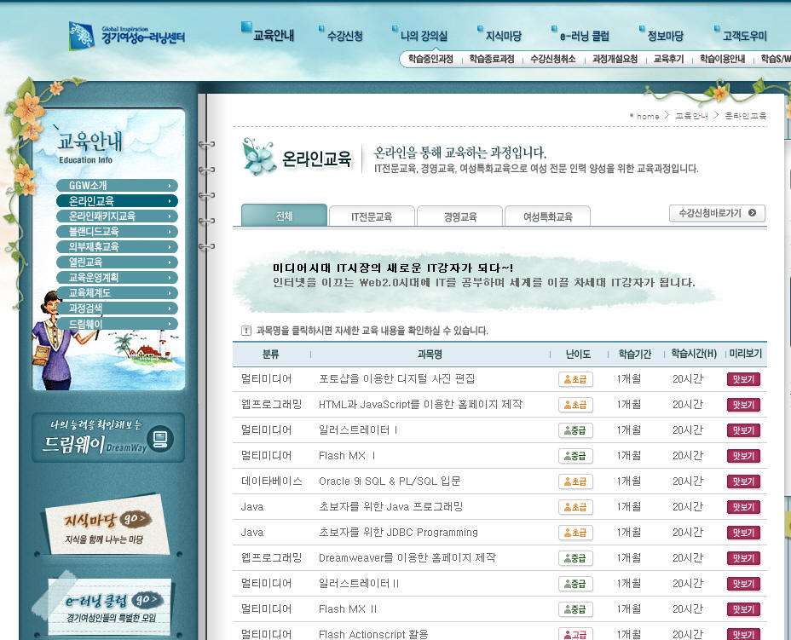The image size is (791, 640).
Task: Select 교육체계도 in the sidebar
Action: 117,293
